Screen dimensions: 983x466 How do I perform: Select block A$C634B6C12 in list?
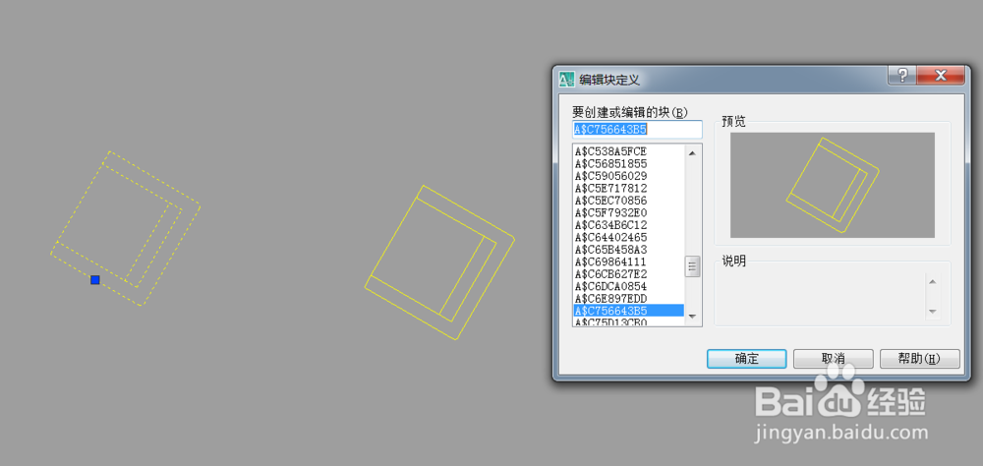(610, 225)
